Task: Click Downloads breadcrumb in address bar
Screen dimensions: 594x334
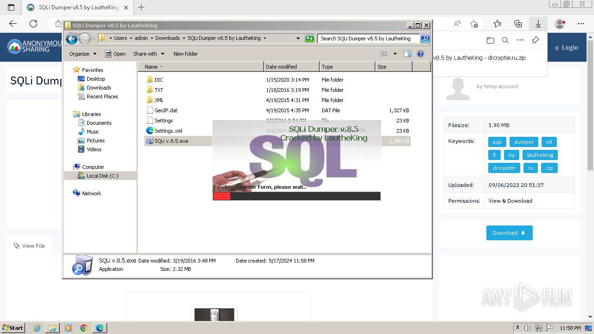Action: coord(168,39)
